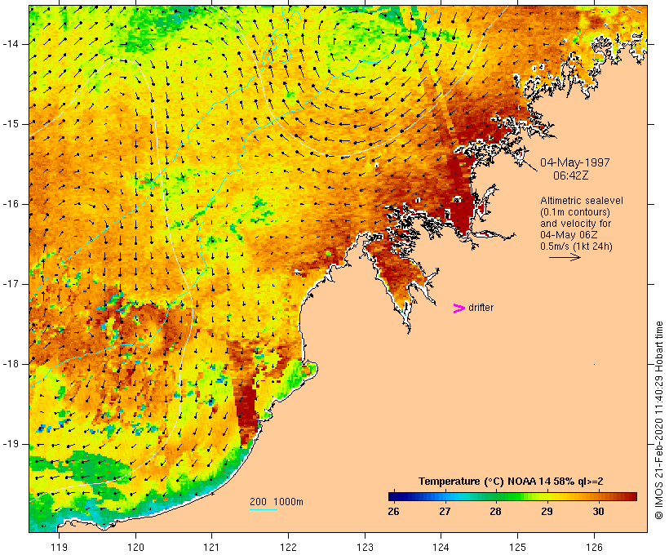Click the latitude axis label '-14'
Screen dimensions: 669x555
click(x=11, y=44)
